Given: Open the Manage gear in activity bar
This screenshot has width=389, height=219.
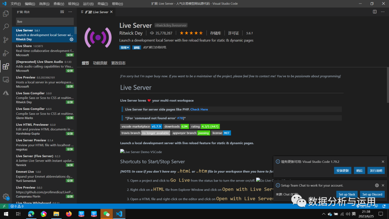Looking at the screenshot, I should point(6,197).
